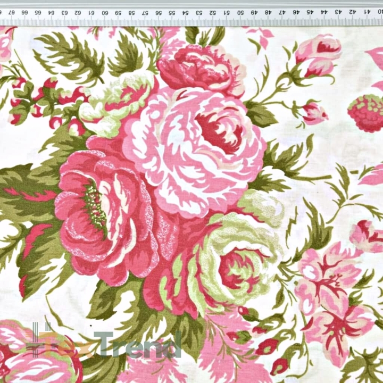
Task: Click the ruler marking "45"
Action: pos(310,12)
